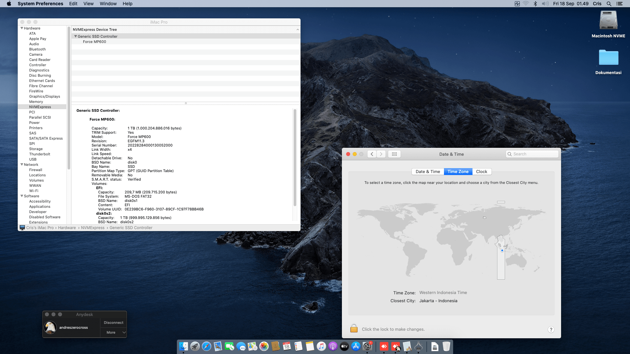Switch to the Date & Time tab

tap(428, 171)
